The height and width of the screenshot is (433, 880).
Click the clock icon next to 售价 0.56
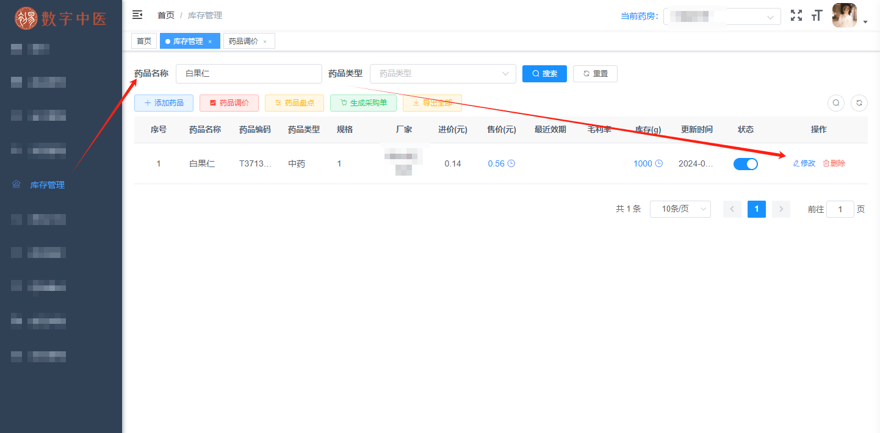point(513,163)
